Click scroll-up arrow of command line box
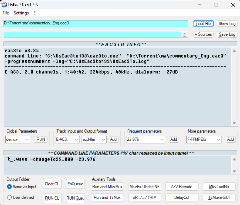The height and width of the screenshot is (205, 240). pos(234,159)
